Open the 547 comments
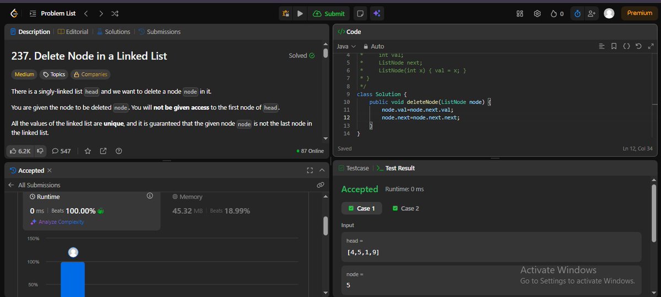 pyautogui.click(x=61, y=151)
